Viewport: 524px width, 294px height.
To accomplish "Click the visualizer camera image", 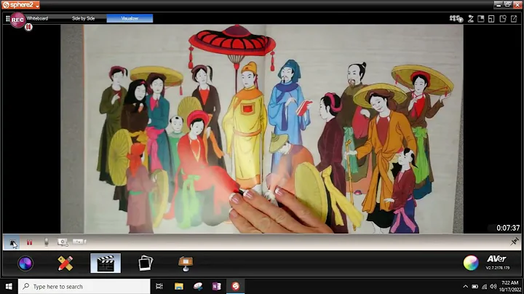I will point(262,129).
